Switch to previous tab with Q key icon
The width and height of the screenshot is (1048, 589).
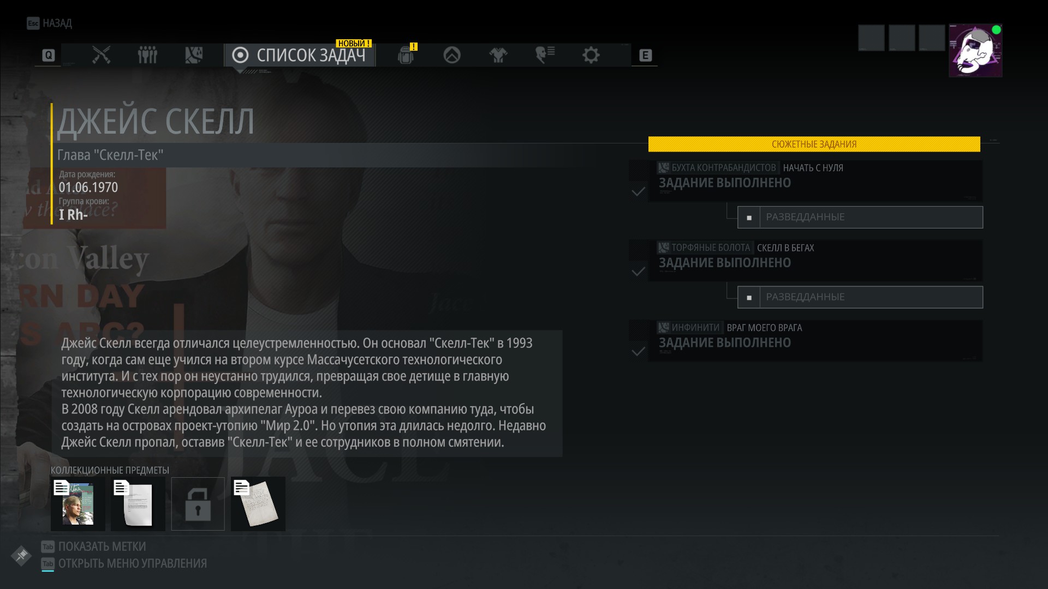49,55
